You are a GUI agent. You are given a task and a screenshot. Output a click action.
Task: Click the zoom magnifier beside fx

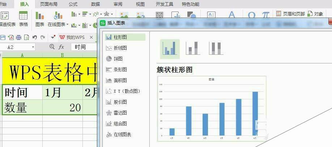coord(52,46)
